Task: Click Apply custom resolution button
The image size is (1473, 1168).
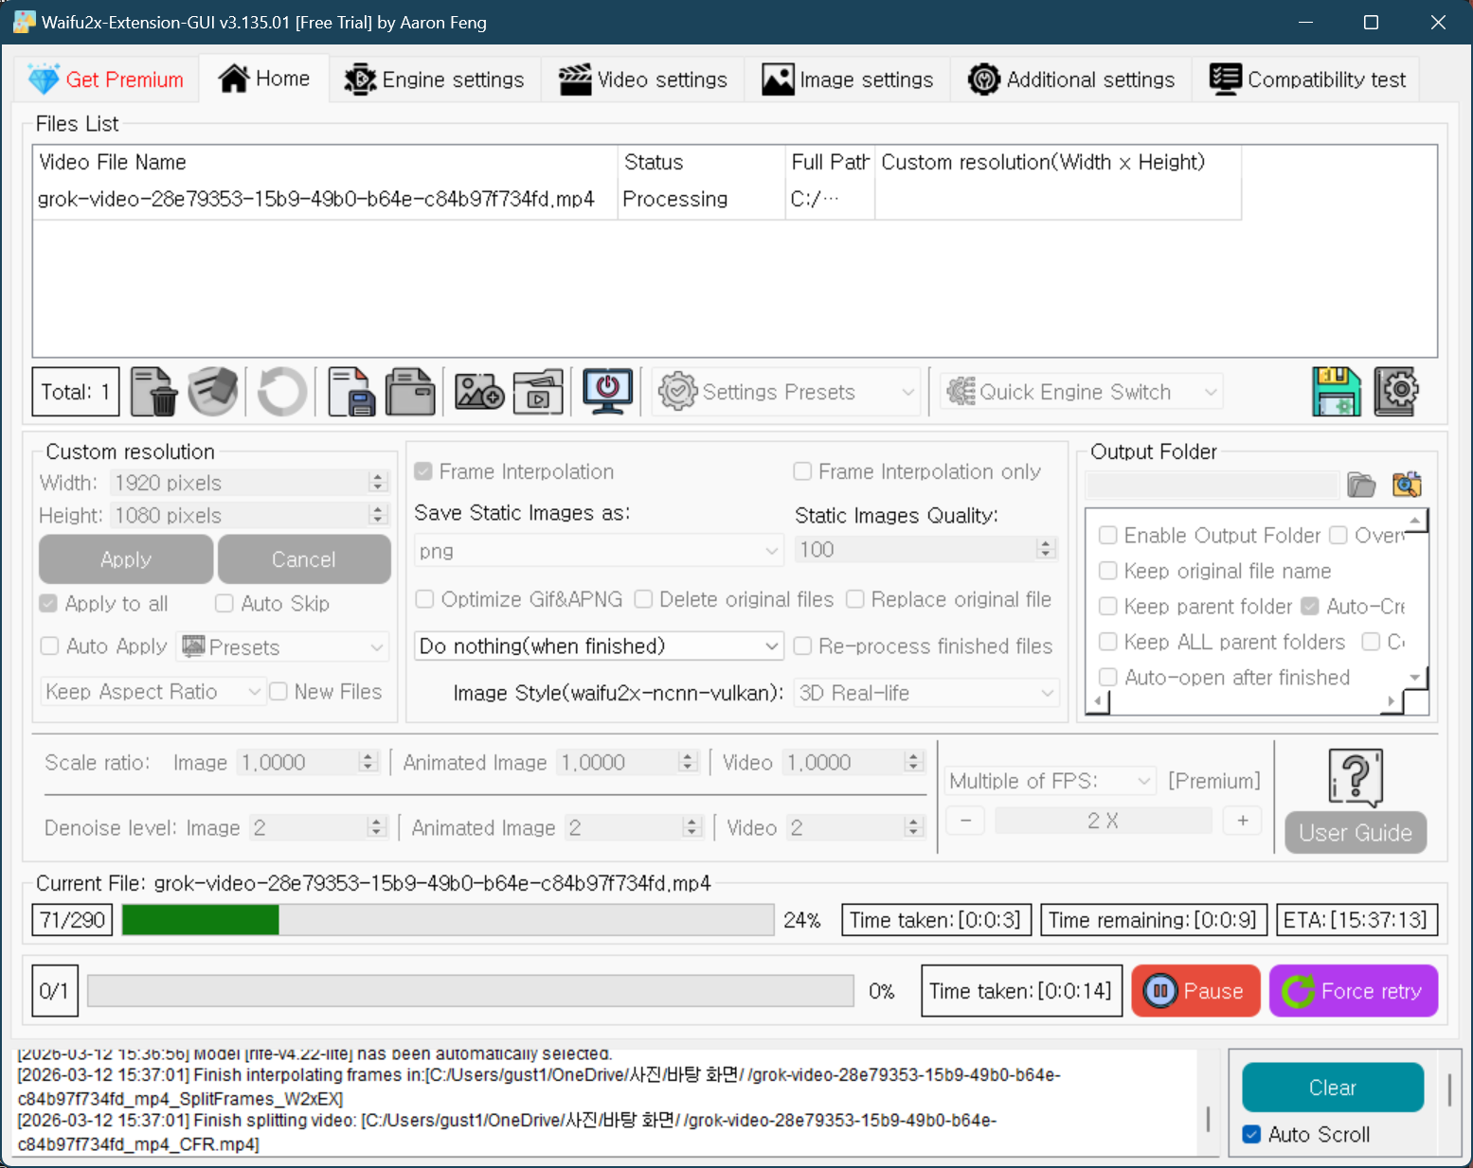Action: click(126, 559)
